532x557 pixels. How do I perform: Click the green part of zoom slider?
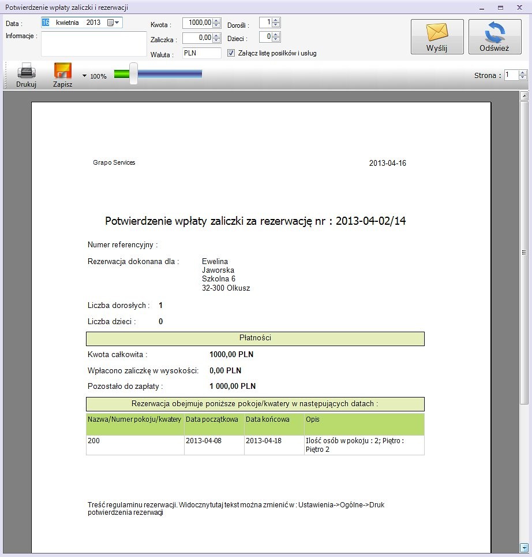[122, 73]
